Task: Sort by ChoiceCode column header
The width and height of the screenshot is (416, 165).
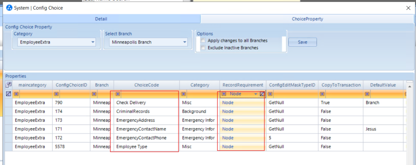Action: [x=147, y=85]
